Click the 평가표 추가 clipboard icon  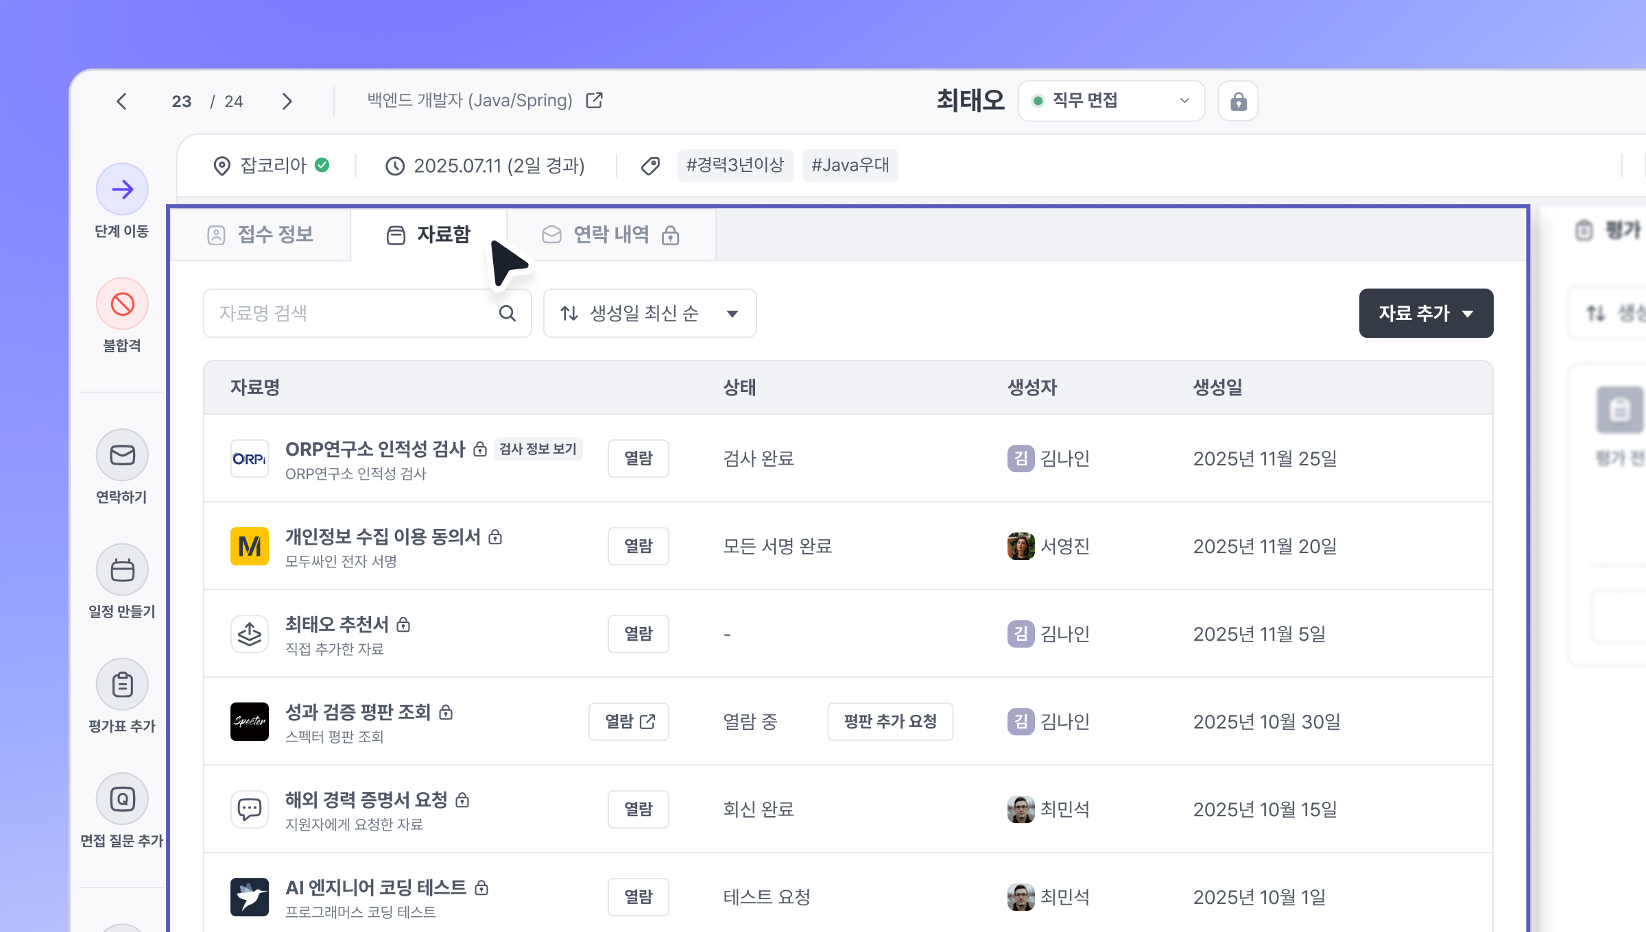coord(122,684)
